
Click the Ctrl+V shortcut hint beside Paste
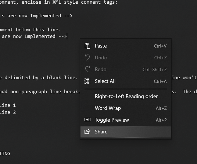(160, 46)
